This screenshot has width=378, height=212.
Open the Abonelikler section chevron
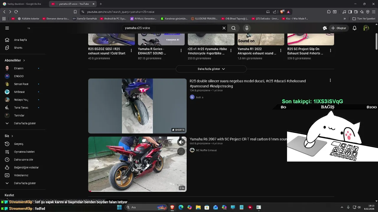(x=24, y=60)
